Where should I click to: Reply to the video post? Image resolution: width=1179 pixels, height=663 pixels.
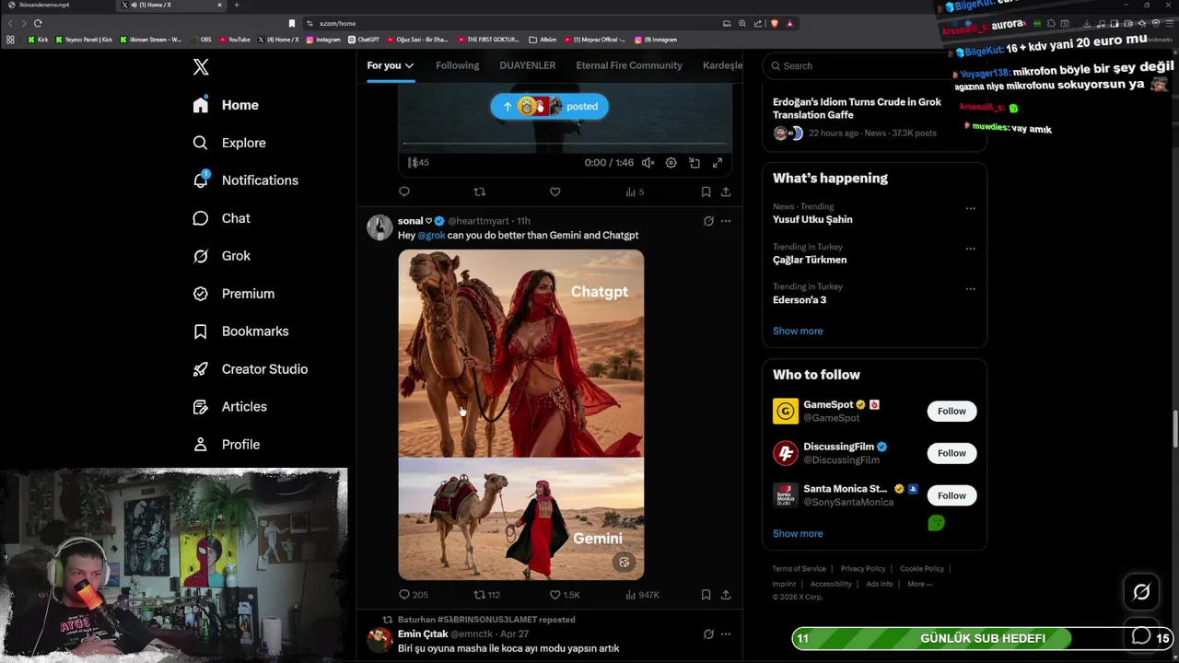404,192
